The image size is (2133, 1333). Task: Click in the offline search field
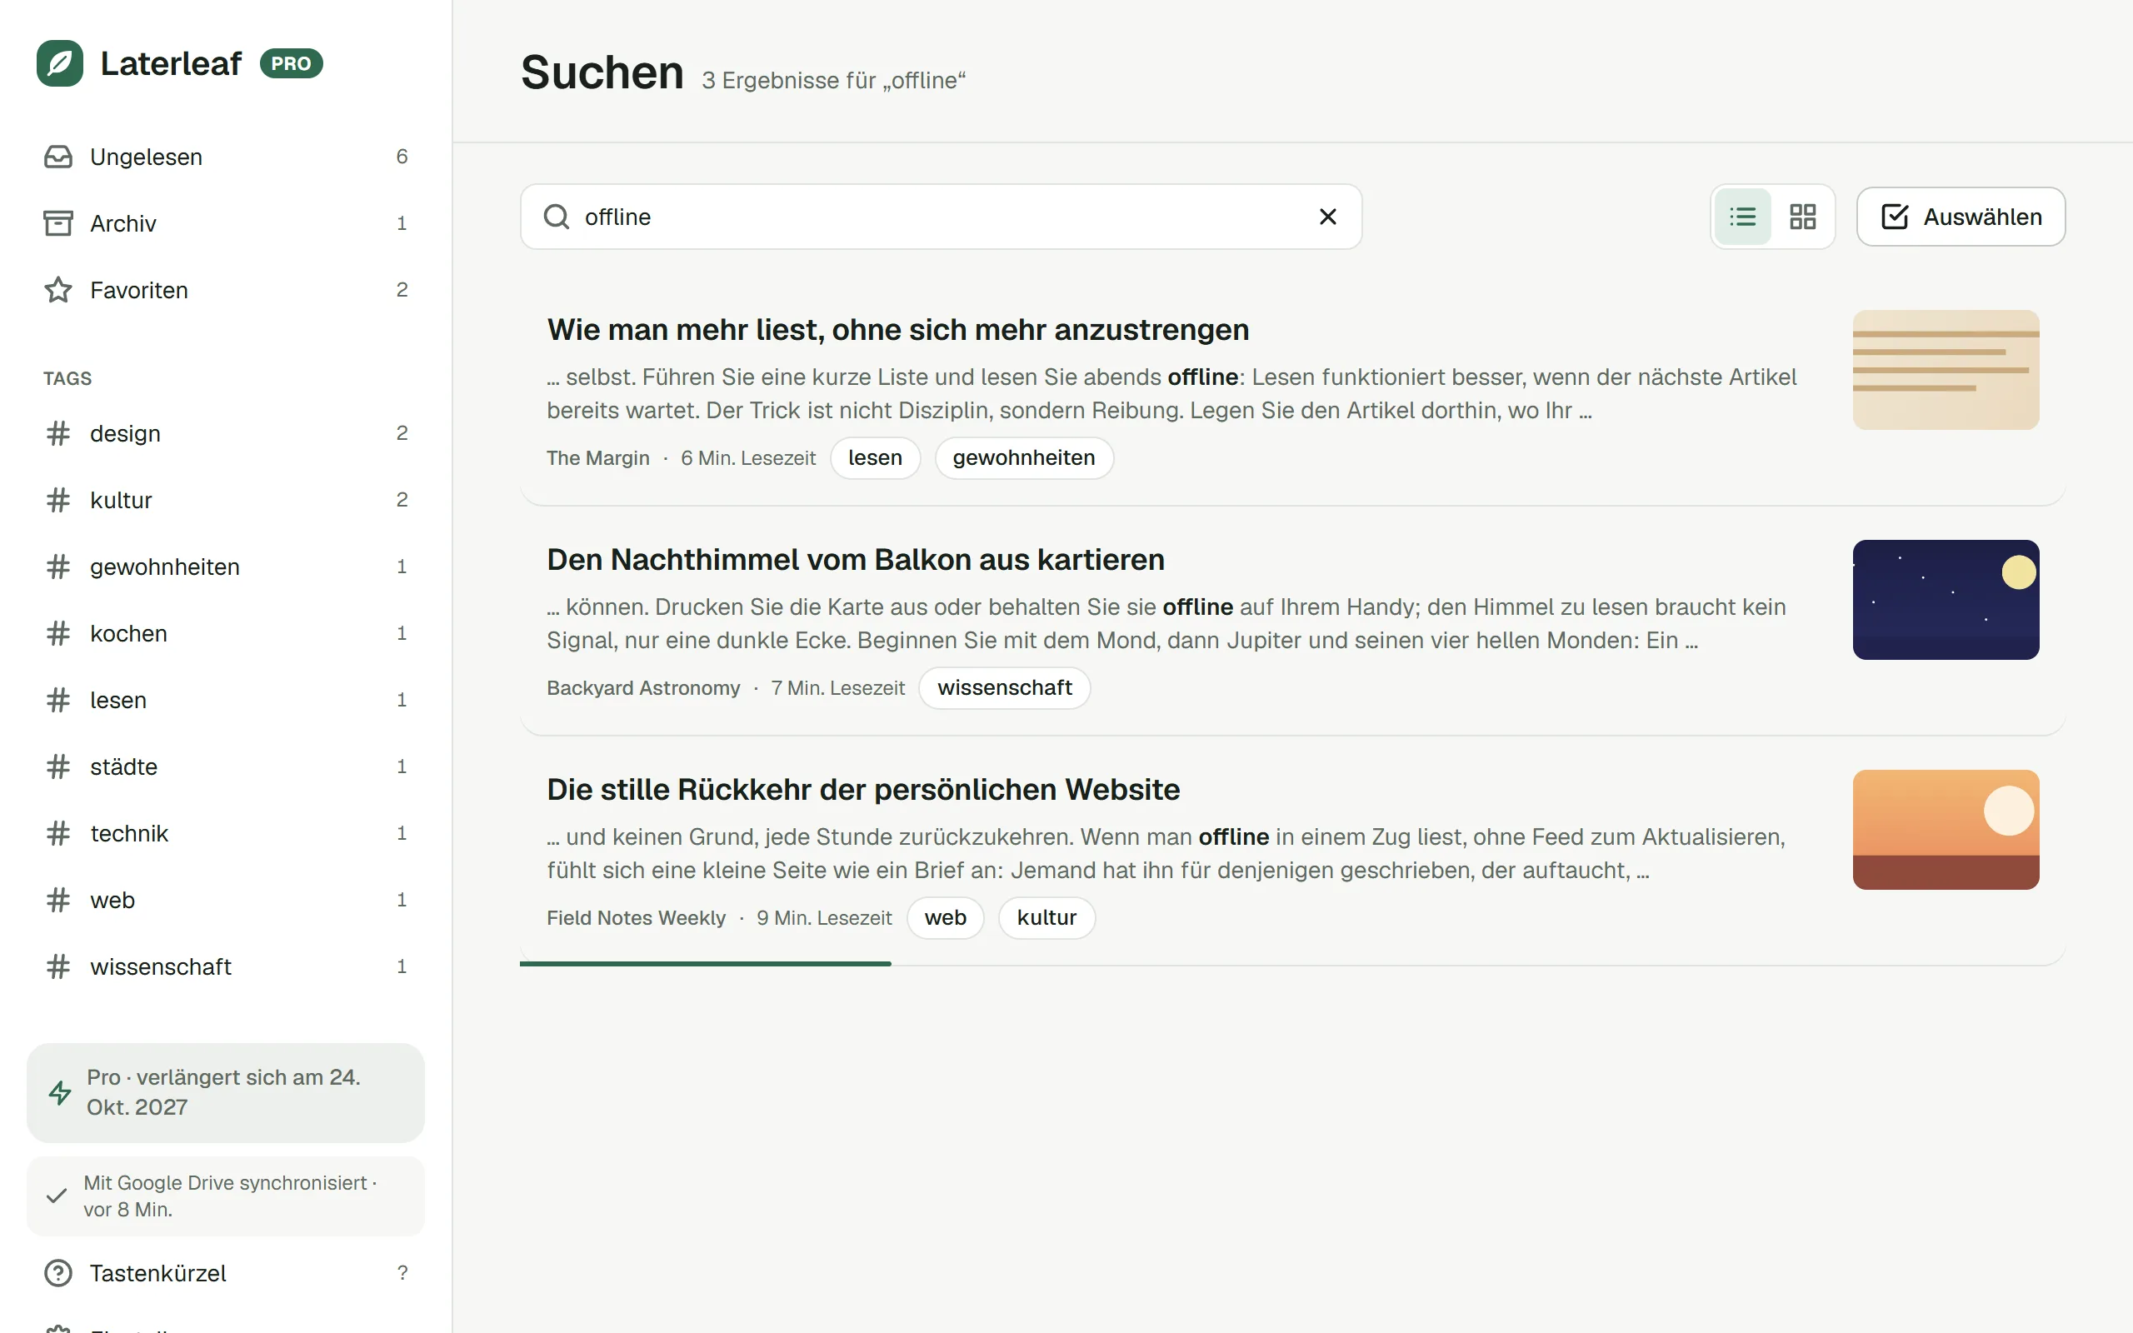click(x=942, y=217)
